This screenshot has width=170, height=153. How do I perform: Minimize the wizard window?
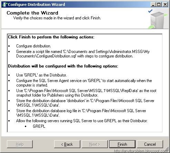(x=153, y=4)
